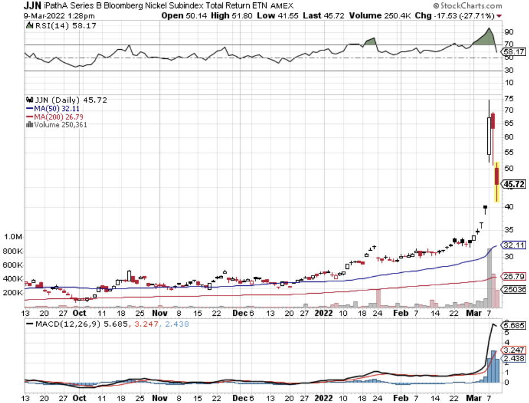Click the 25036 volume axis tag
Image resolution: width=529 pixels, height=403 pixels.
(x=514, y=289)
